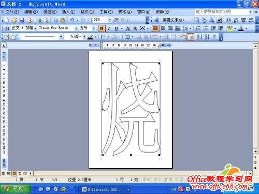This screenshot has height=194, width=259.
Task: Click the Paste clipboard icon
Action: (x=63, y=20)
